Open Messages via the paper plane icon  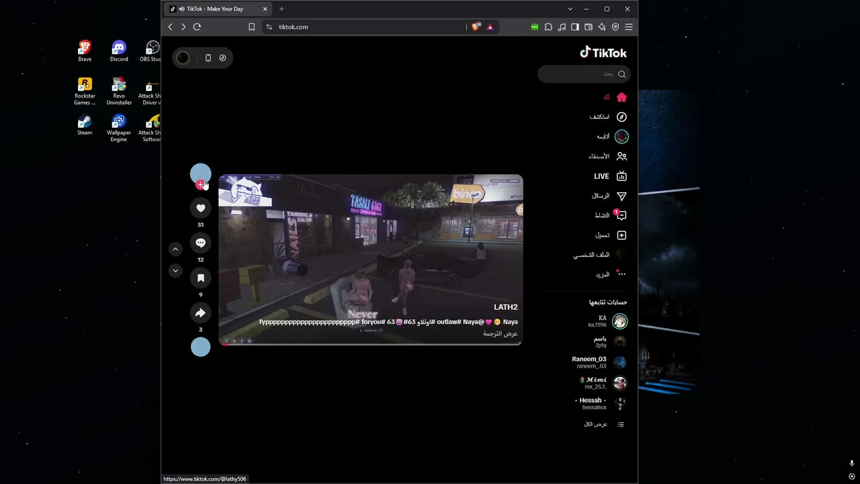tap(621, 196)
